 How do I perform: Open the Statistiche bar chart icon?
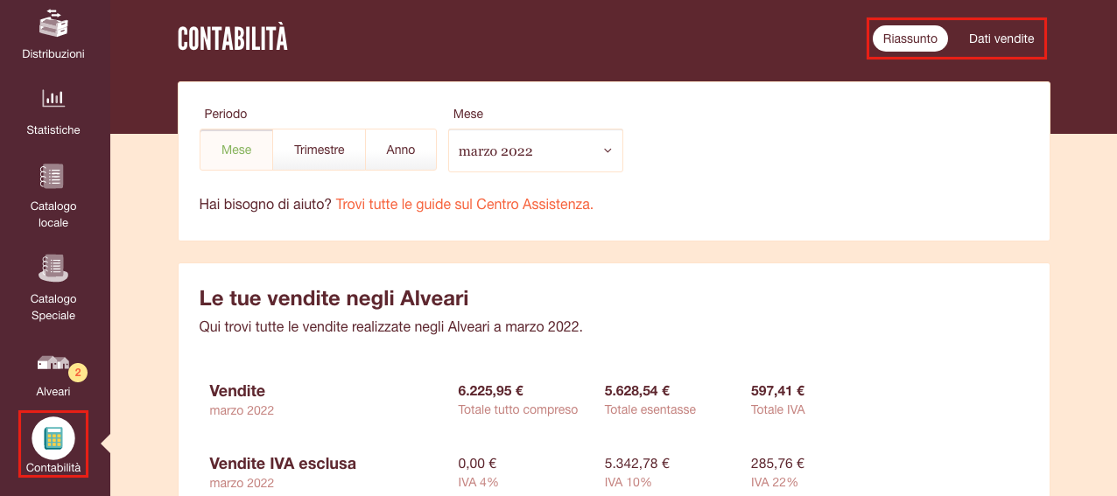pyautogui.click(x=53, y=98)
